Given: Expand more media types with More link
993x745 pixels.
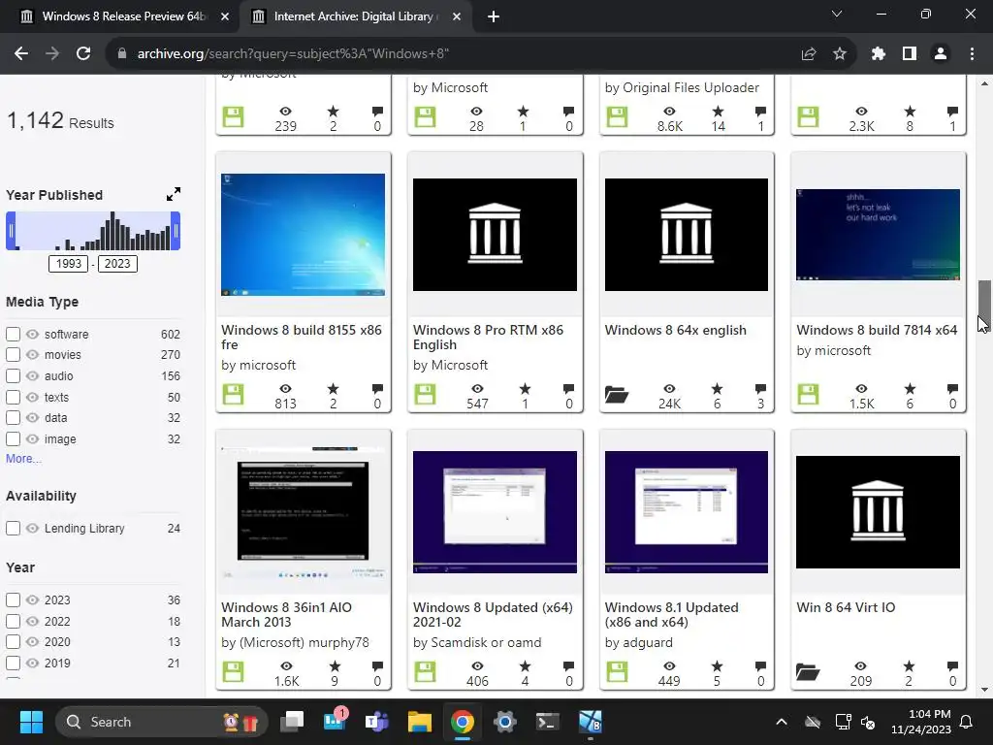Looking at the screenshot, I should click(x=23, y=459).
